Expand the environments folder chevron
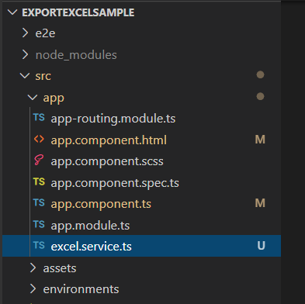This screenshot has height=304, width=305. tap(33, 288)
